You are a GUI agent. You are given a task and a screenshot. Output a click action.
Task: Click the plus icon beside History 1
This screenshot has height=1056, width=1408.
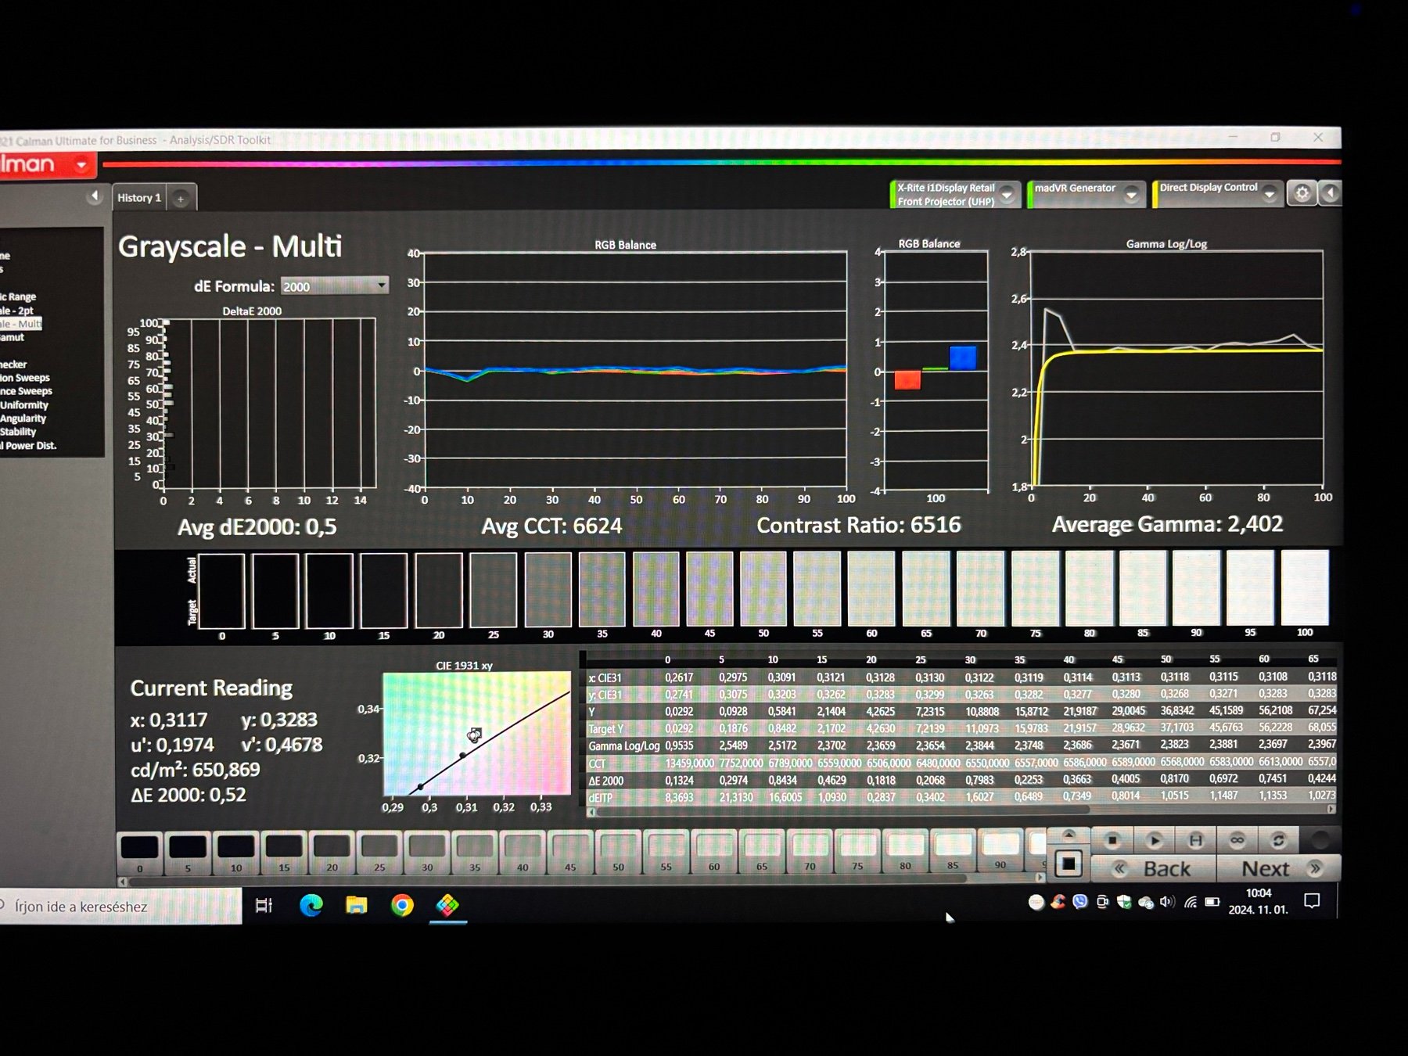pyautogui.click(x=181, y=199)
